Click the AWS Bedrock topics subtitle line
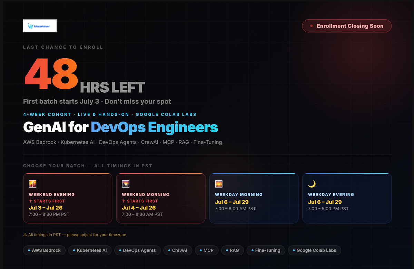The width and height of the screenshot is (414, 269). 122,142
